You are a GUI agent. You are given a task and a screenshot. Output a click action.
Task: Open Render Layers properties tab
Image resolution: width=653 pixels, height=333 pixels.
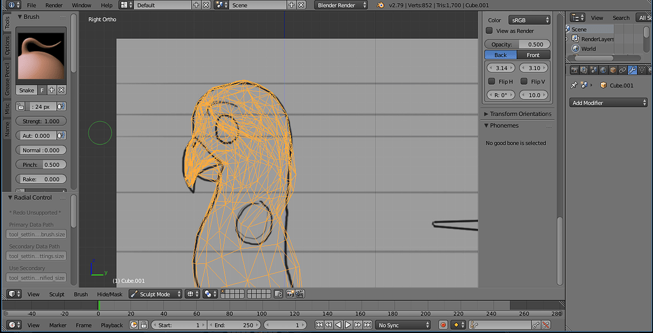(584, 70)
